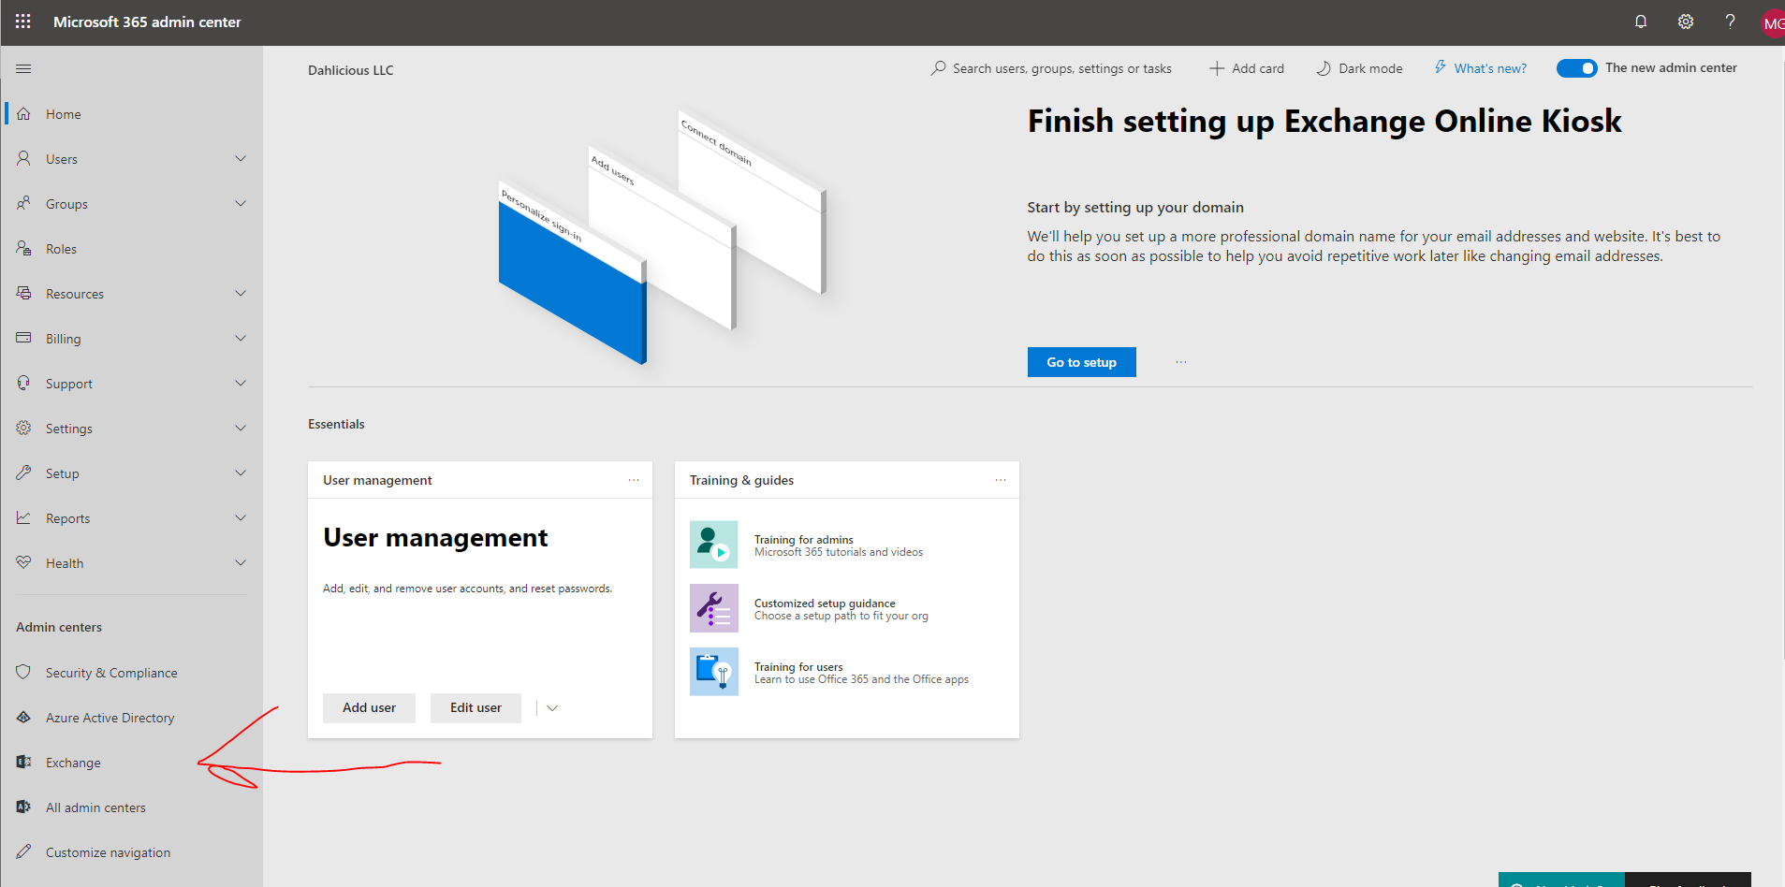
Task: Click the Home house icon
Action: coord(23,113)
